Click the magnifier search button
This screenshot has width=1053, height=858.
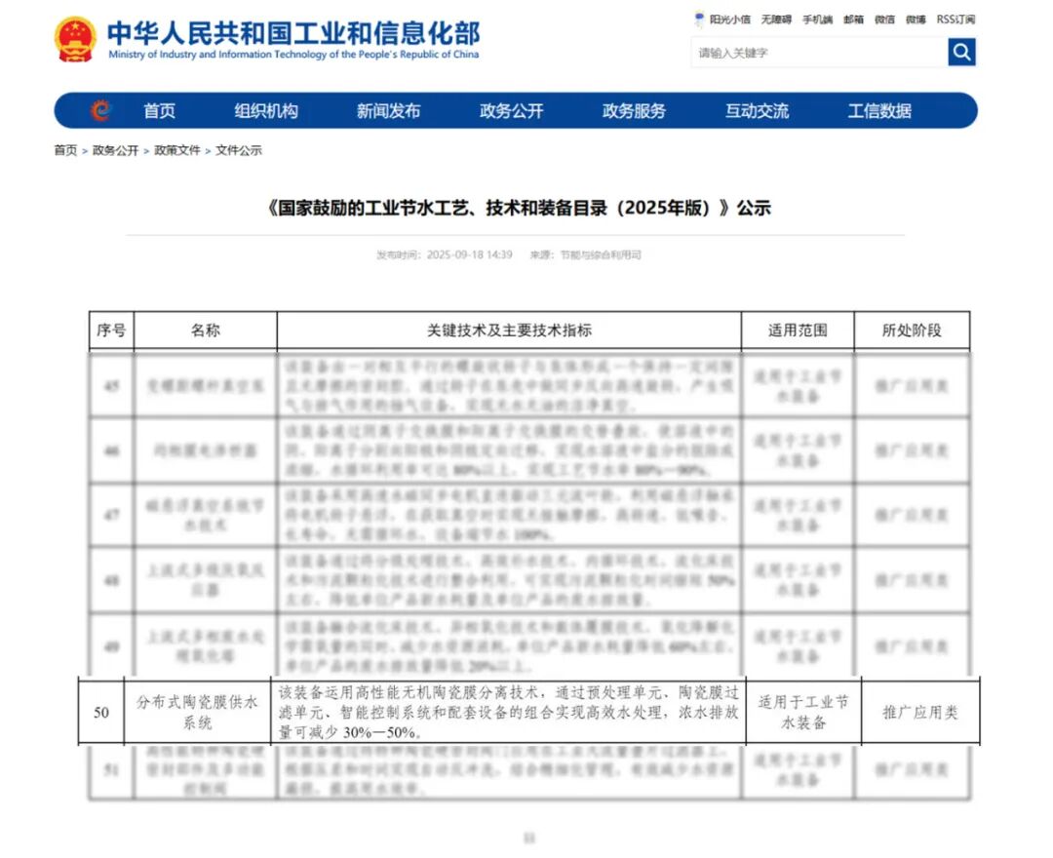961,53
